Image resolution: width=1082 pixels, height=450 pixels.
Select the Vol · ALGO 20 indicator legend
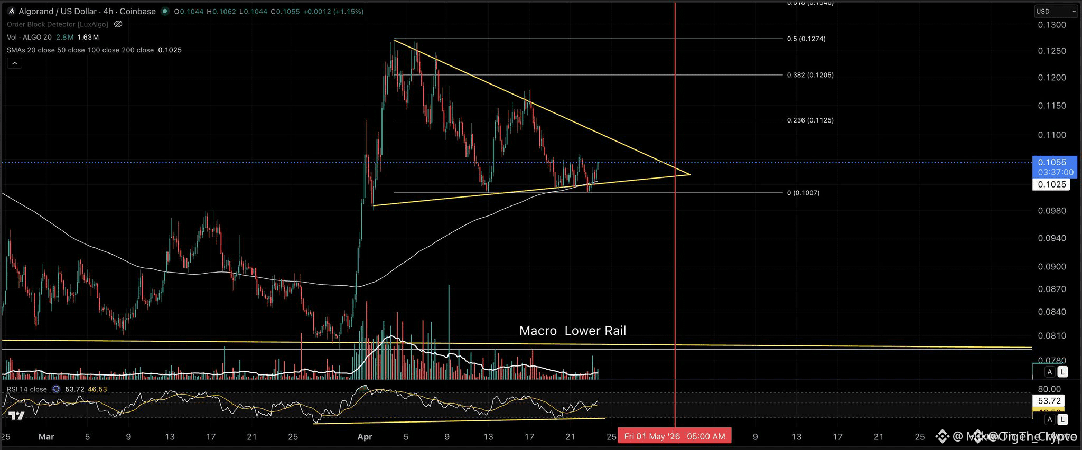(29, 37)
